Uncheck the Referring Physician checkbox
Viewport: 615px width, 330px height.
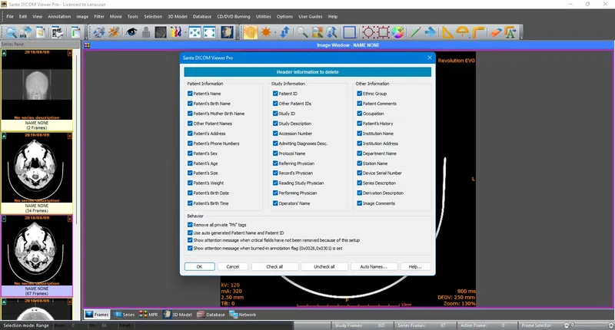pyautogui.click(x=275, y=163)
